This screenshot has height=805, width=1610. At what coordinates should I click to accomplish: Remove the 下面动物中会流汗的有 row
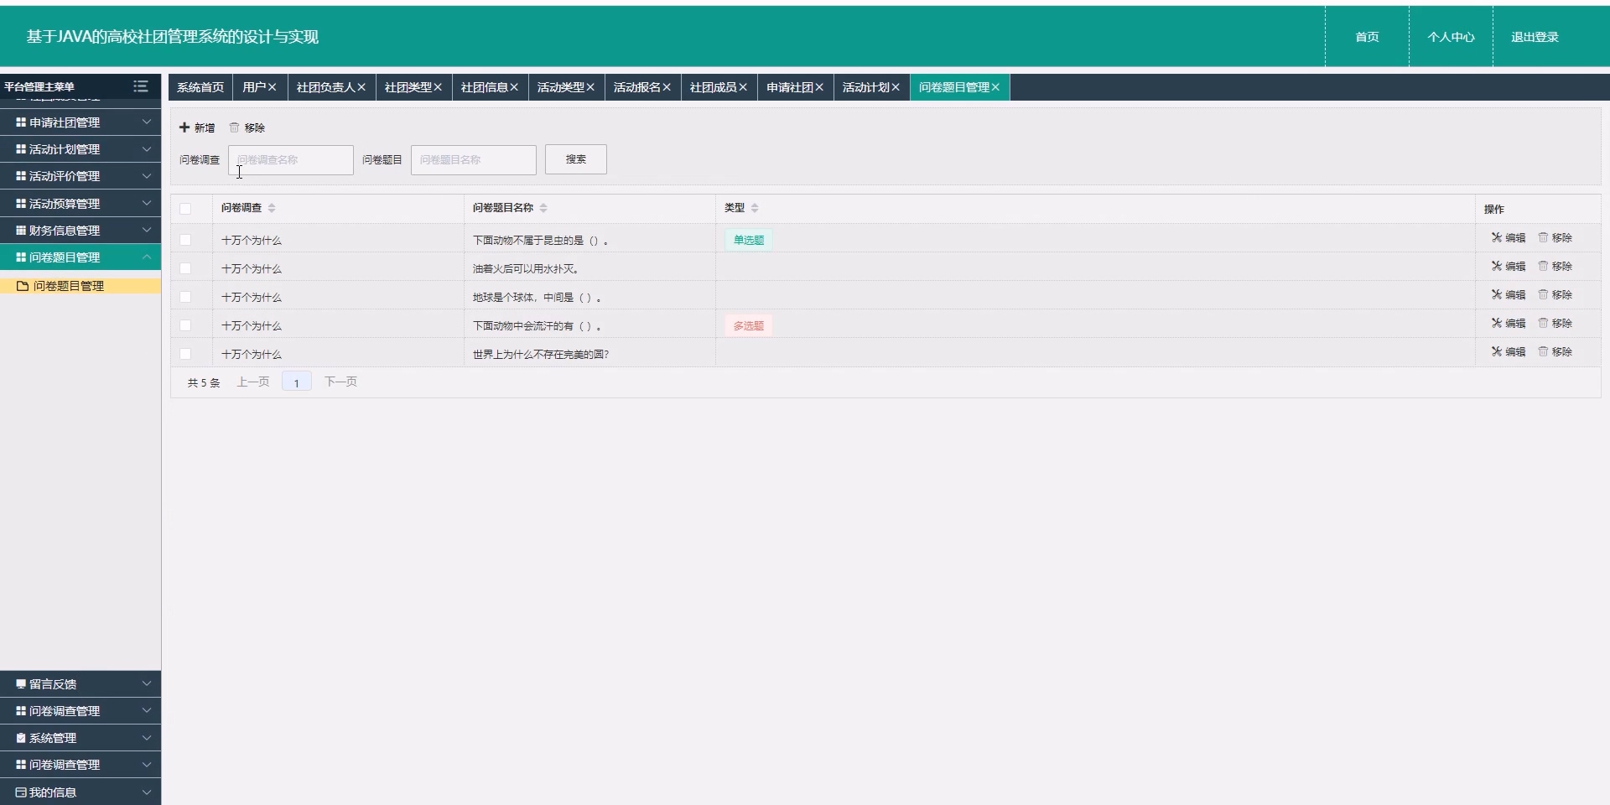[x=1555, y=324]
